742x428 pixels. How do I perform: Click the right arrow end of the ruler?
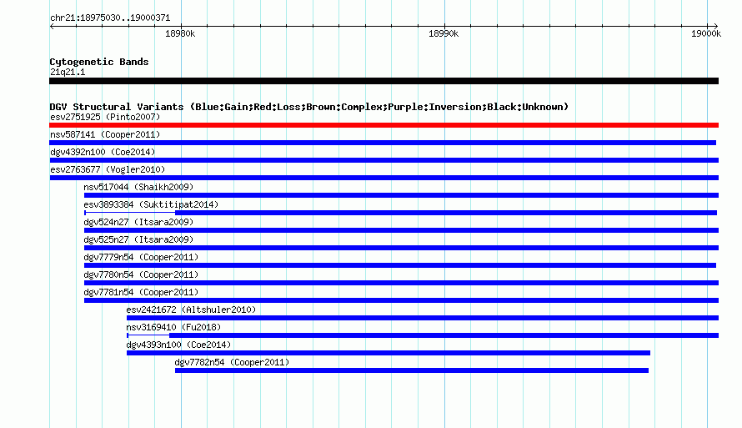715,26
